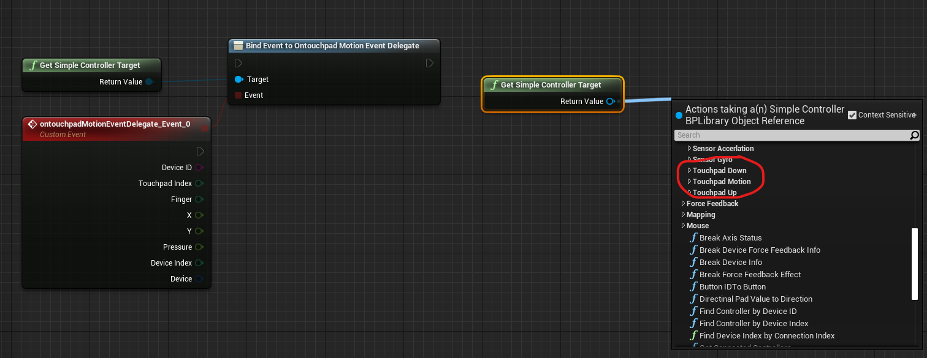Click the Target input pin on Bind Event node
927x358 pixels.
238,80
